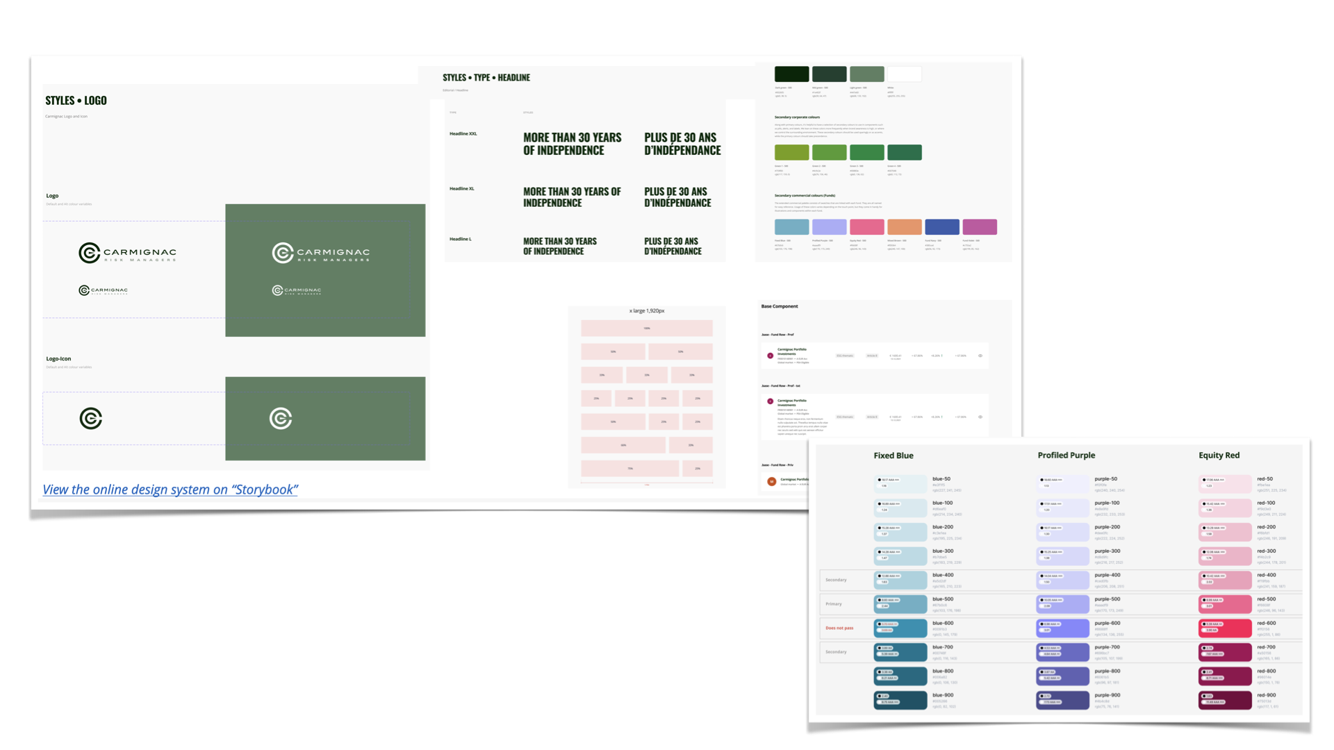Screen dimensions: 1334x750
Task: Click the dark Carmignac logo-icon on light background
Action: coord(91,418)
